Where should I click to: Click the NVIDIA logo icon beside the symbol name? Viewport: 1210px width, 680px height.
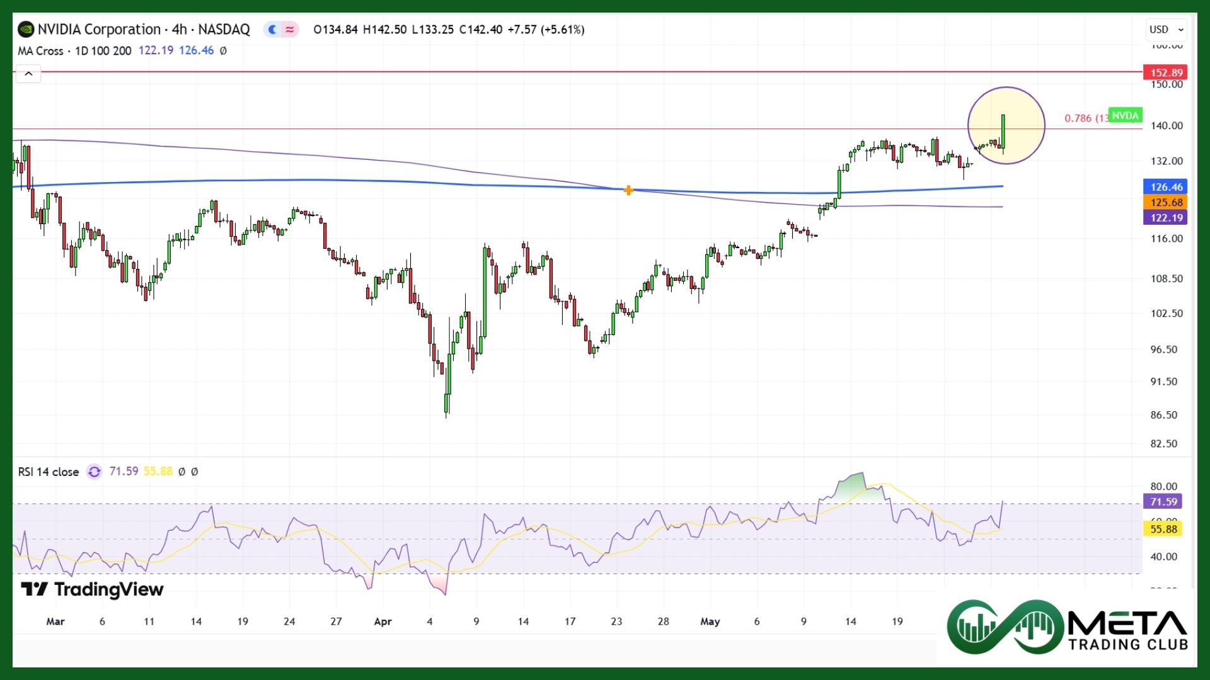[x=26, y=29]
